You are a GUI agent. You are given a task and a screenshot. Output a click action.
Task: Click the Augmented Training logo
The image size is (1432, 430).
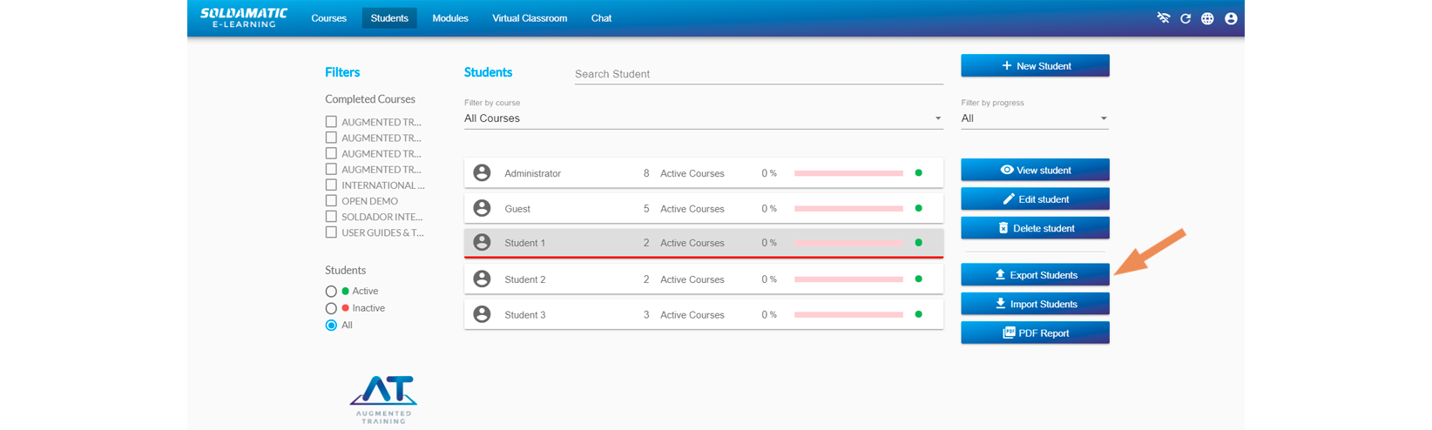pyautogui.click(x=383, y=399)
